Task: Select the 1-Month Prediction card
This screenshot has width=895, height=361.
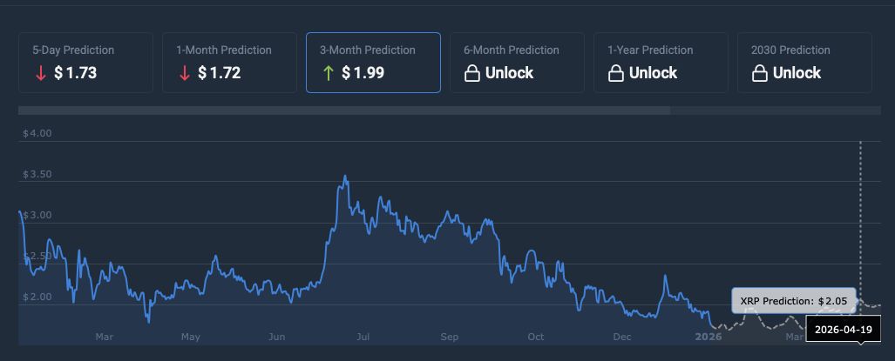Action: point(229,63)
